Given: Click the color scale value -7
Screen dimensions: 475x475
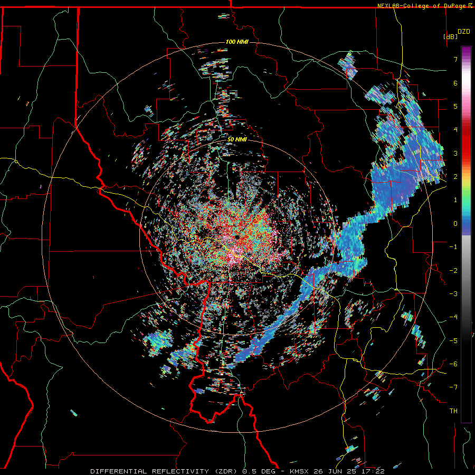Looking at the screenshot, I should coord(453,387).
